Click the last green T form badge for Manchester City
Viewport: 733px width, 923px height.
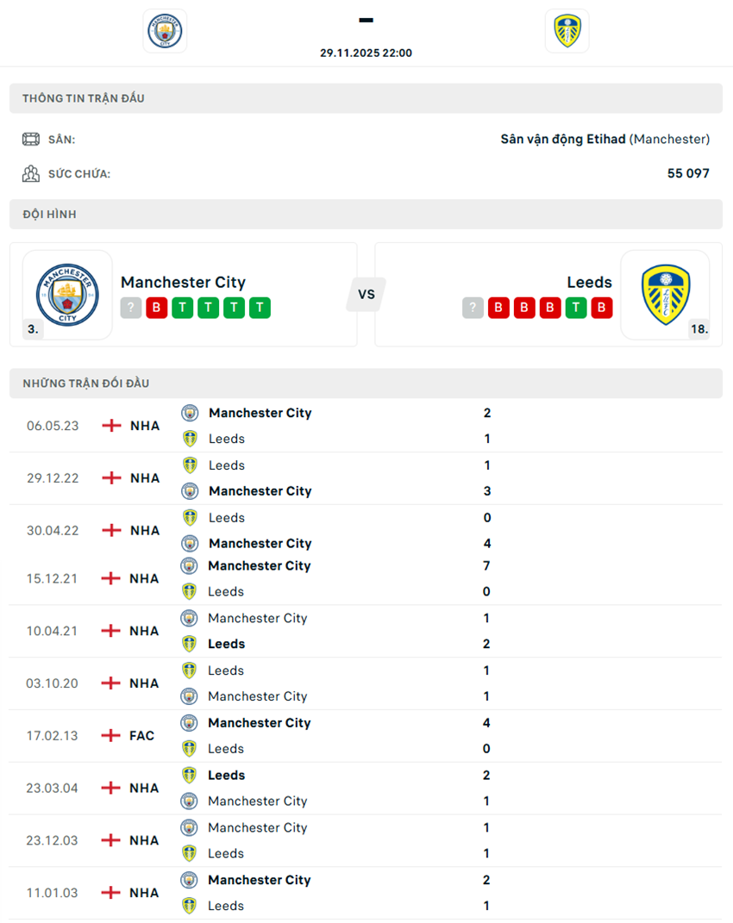[x=260, y=308]
